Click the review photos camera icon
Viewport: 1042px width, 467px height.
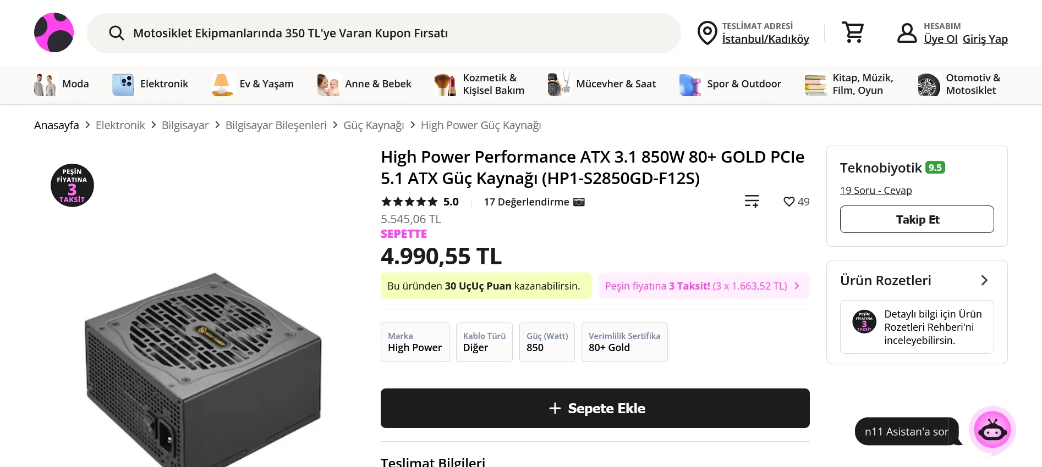click(579, 202)
